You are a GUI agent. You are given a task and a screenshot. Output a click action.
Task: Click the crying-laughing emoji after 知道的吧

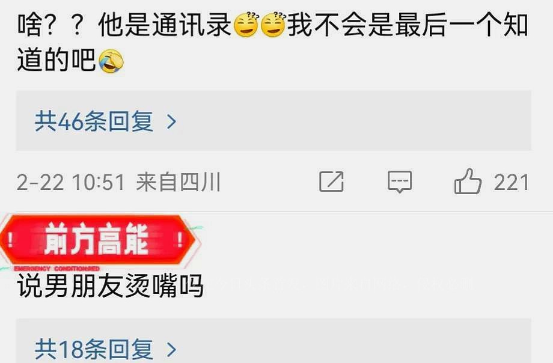pos(111,61)
